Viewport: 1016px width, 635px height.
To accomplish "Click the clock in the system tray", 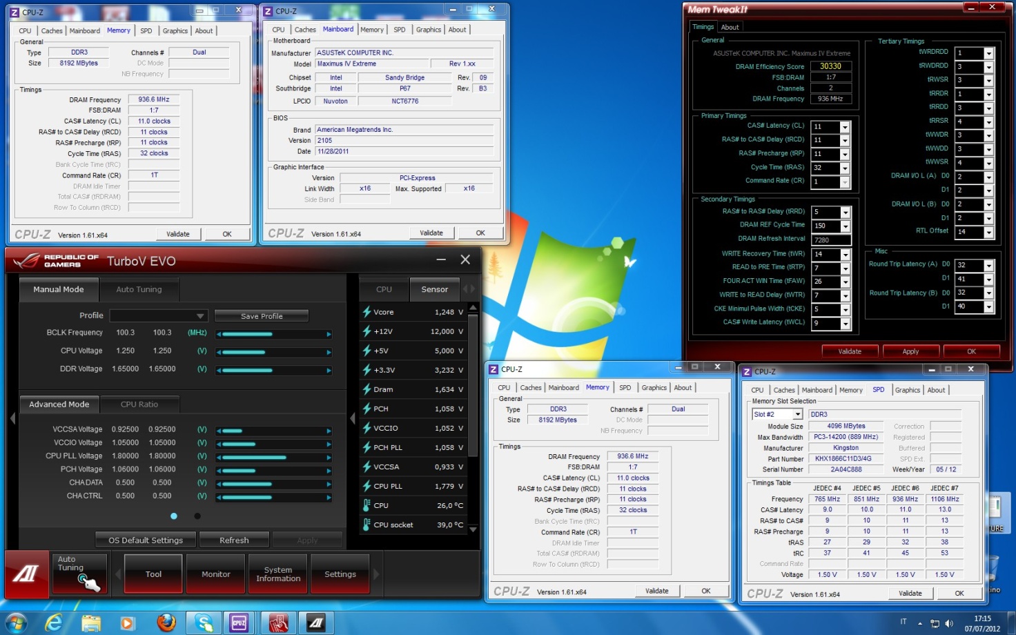I will coord(982,623).
